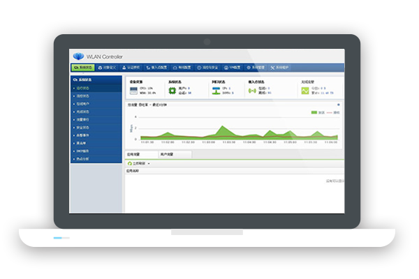This screenshot has height=279, width=419.
Task: Click the access point wireless signal icon
Action: (251, 90)
